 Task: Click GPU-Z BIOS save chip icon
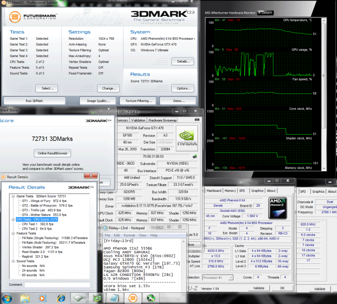click(x=195, y=156)
